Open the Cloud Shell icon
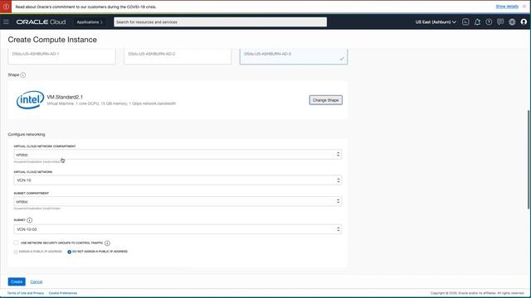Screen dimensions: 531x298 (x=465, y=22)
